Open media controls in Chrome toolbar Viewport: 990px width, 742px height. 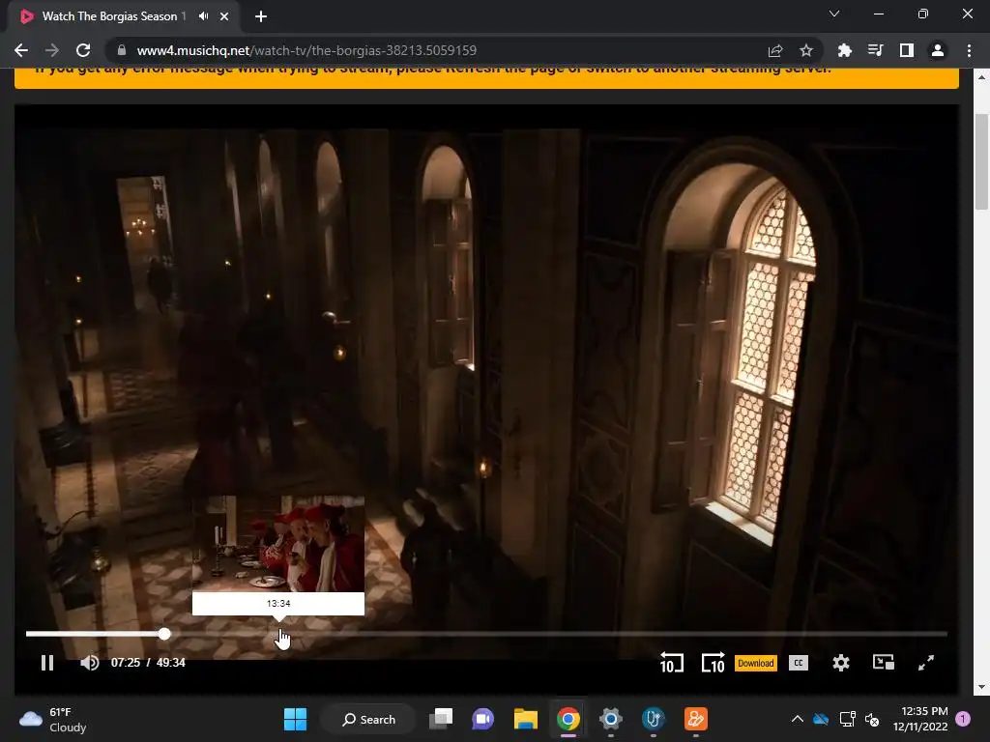pyautogui.click(x=876, y=50)
